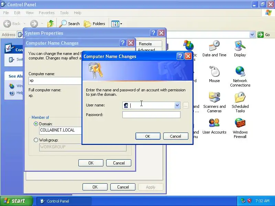The width and height of the screenshot is (275, 206).
Task: Click the Computer name field containing xp
Action: 55,81
